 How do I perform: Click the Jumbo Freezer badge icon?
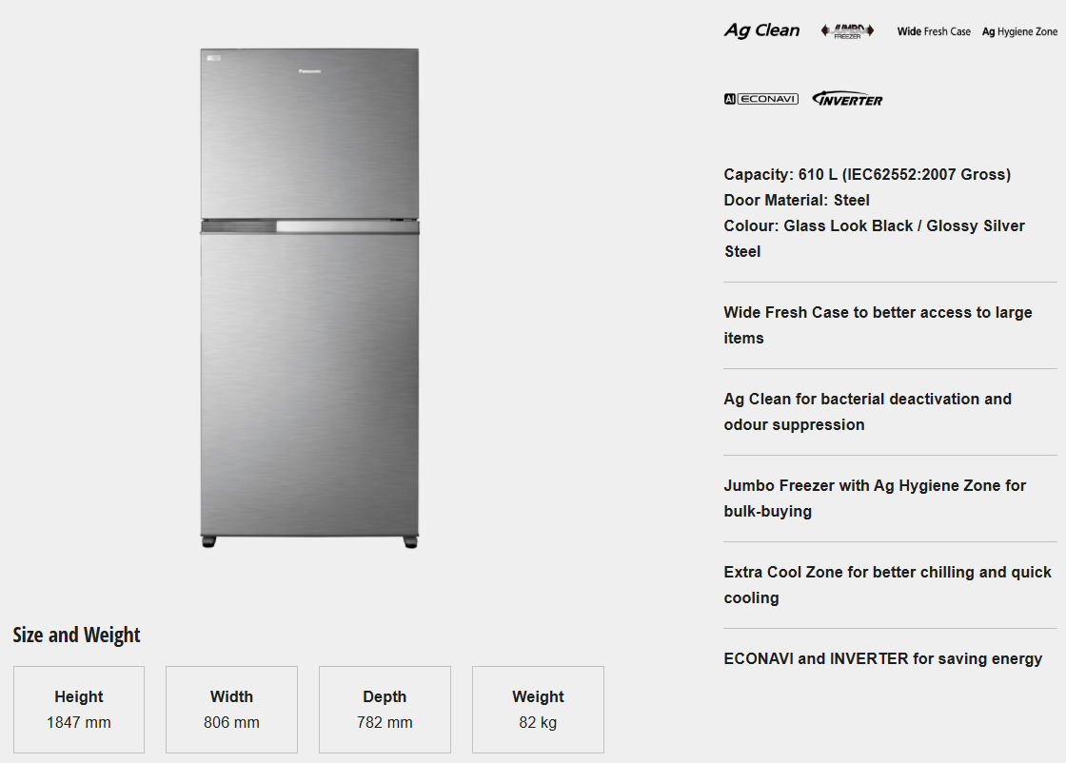coord(847,31)
